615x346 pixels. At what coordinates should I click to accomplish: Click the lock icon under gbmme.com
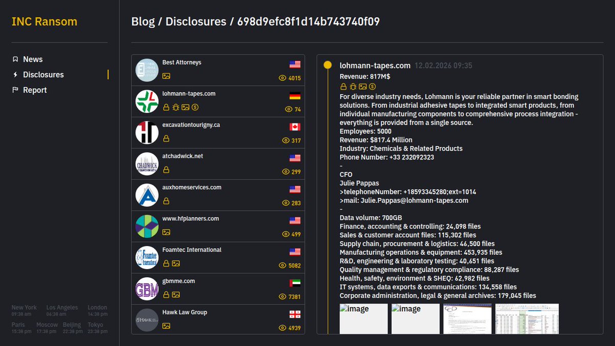[x=166, y=295]
